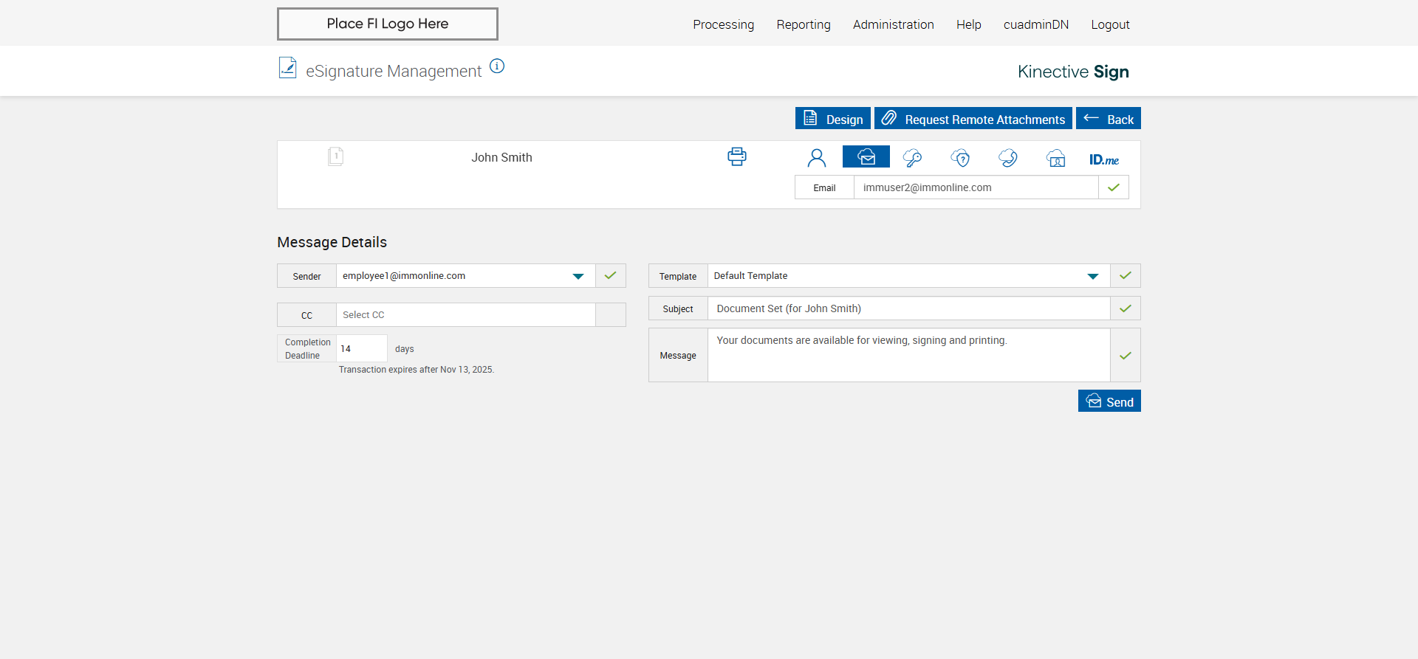
Task: Click the printer icon for John Smith
Action: tap(736, 156)
